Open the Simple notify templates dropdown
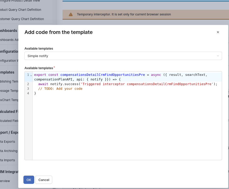Viewport: 229px width, 189px height. coord(123,56)
